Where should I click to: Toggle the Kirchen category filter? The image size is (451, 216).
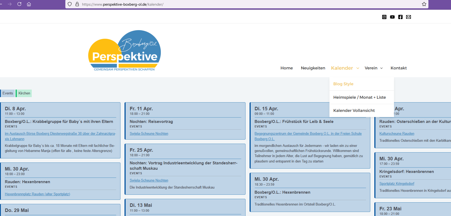click(x=24, y=93)
